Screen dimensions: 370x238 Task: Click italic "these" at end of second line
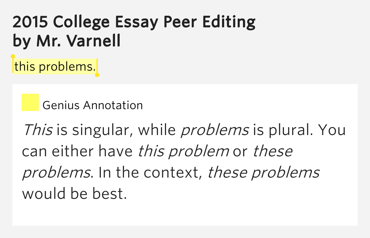[272, 151]
